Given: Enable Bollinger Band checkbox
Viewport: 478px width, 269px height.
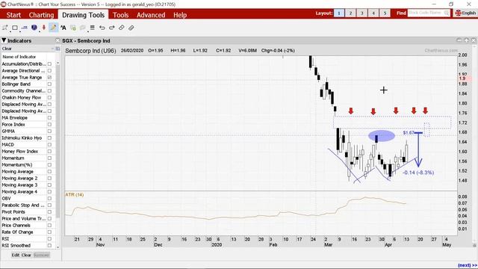Looking at the screenshot, I should (49, 84).
